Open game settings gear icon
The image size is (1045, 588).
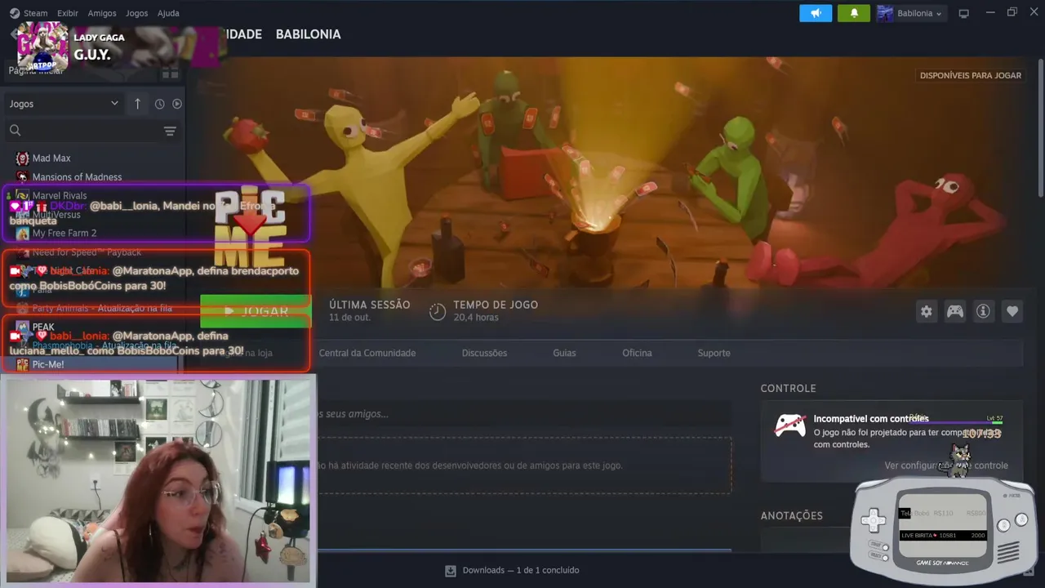pyautogui.click(x=926, y=311)
